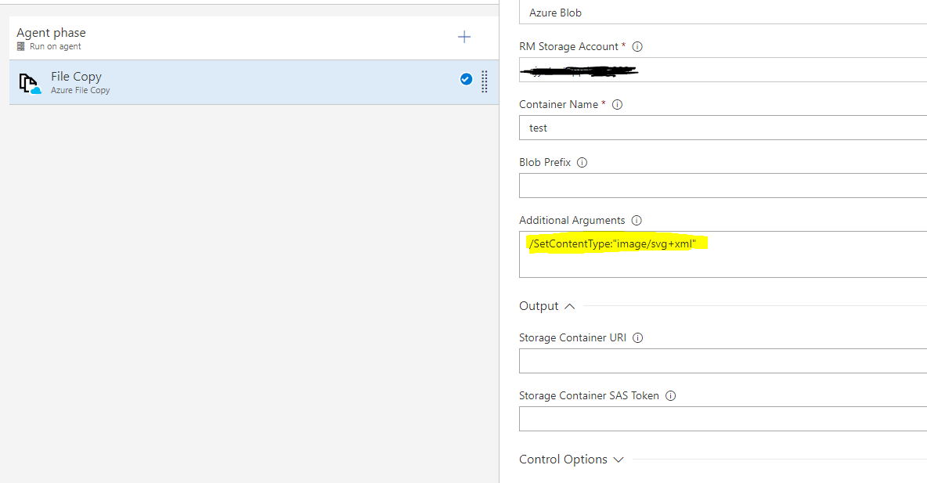The width and height of the screenshot is (927, 483).
Task: Show info for Blob Prefix
Action: pyautogui.click(x=582, y=163)
